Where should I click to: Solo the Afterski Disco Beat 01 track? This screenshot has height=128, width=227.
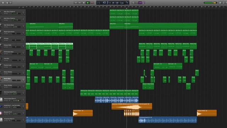(x=7, y=101)
